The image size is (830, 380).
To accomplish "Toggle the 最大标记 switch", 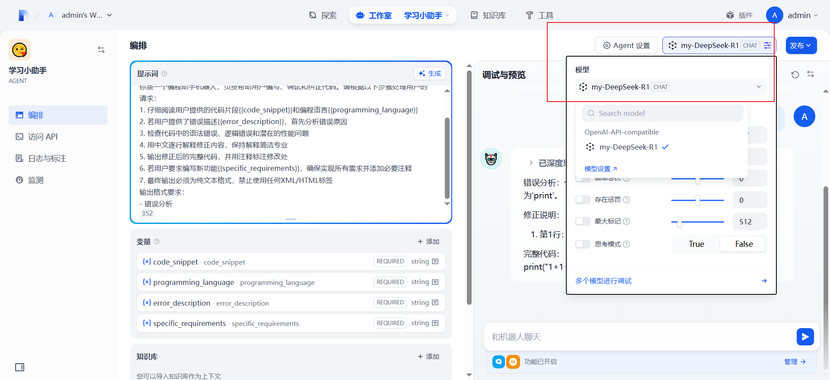I will click(x=583, y=221).
